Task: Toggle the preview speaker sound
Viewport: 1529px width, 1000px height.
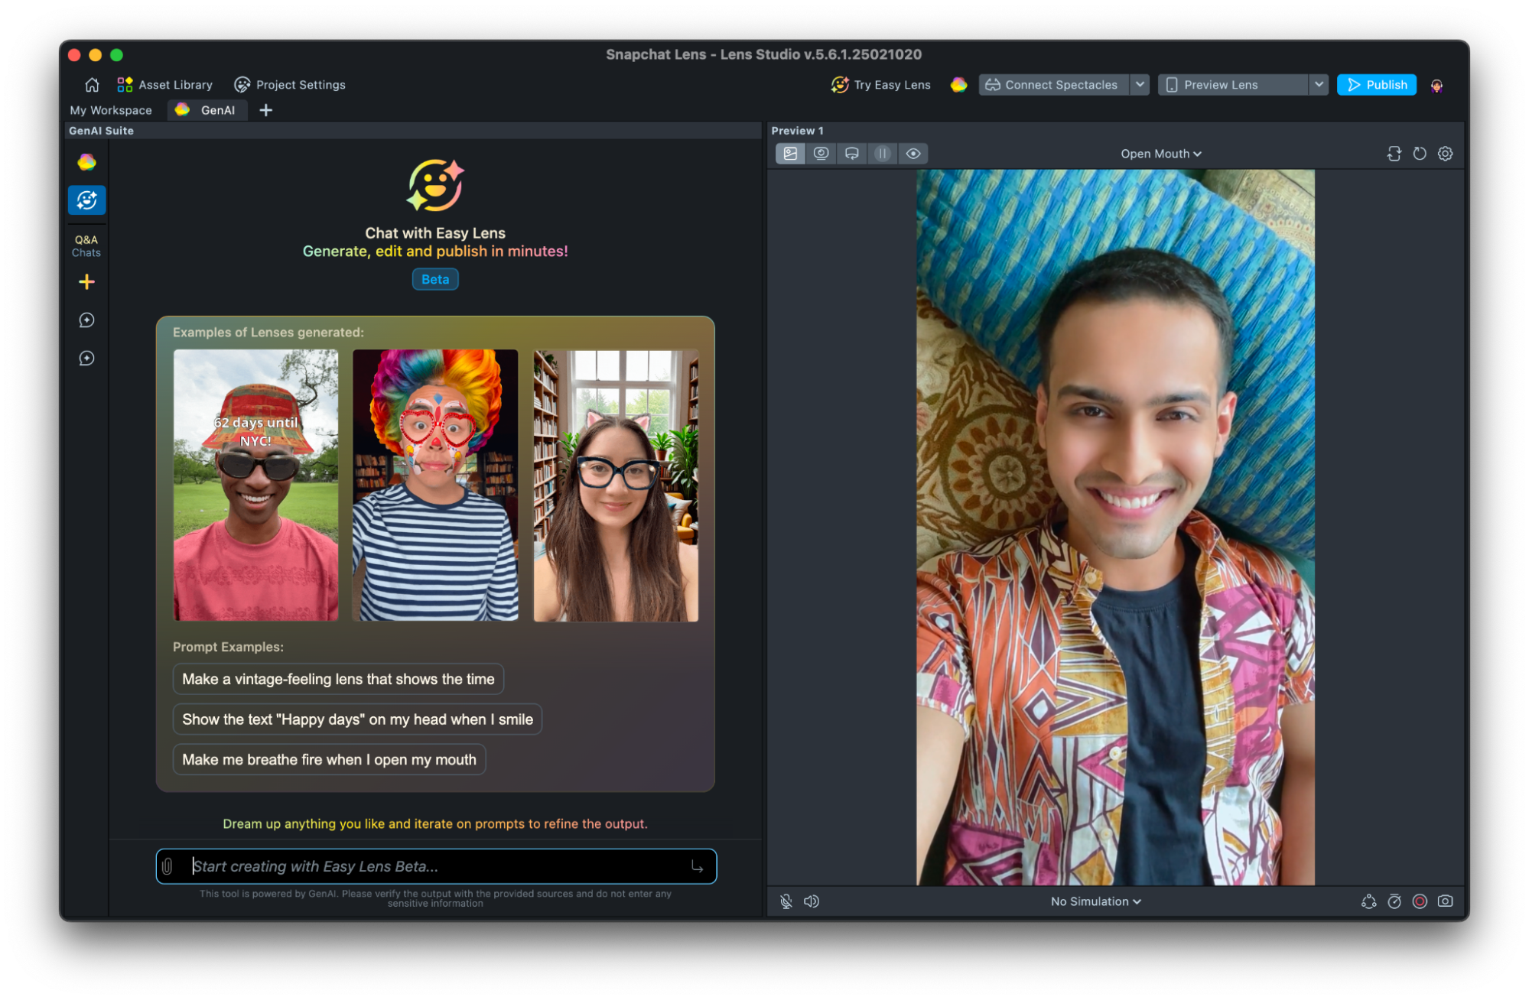Action: [x=812, y=901]
